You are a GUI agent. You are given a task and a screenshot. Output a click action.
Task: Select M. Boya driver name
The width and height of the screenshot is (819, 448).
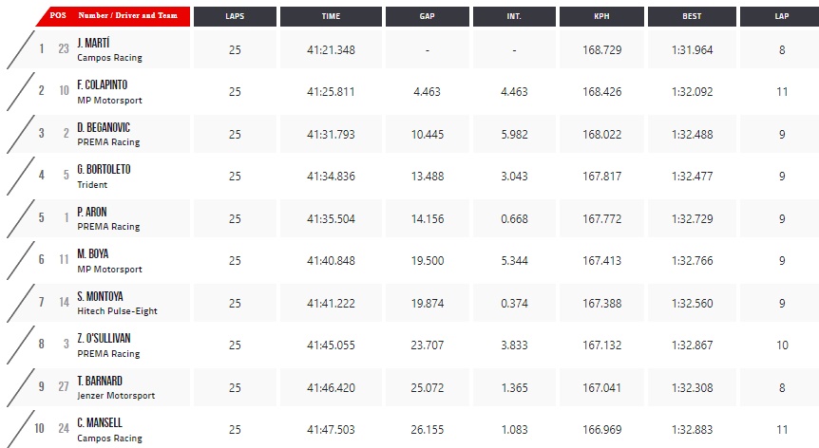(x=93, y=253)
